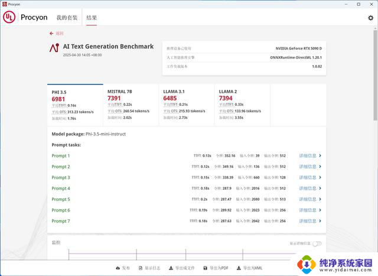378x276 pixels.
Task: Click Prompt 4 input tokens value '2016'
Action: pos(256,188)
